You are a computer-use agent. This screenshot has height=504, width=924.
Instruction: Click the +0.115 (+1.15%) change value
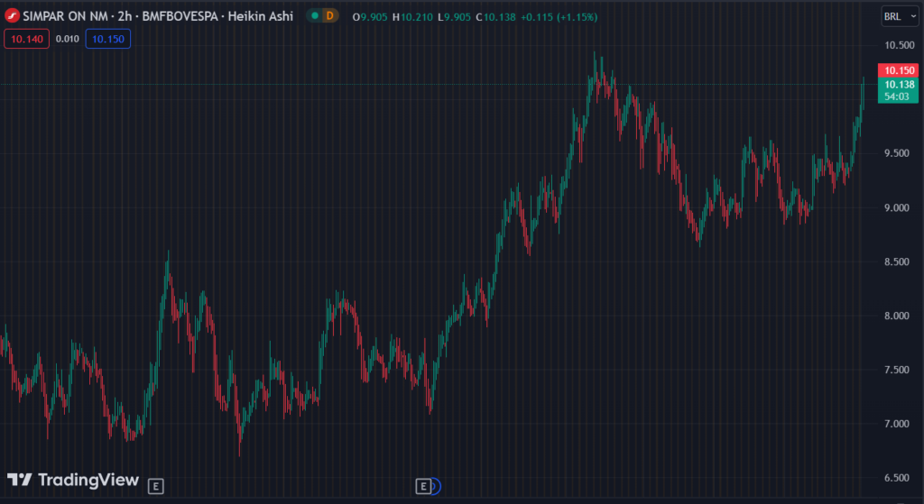click(x=559, y=17)
